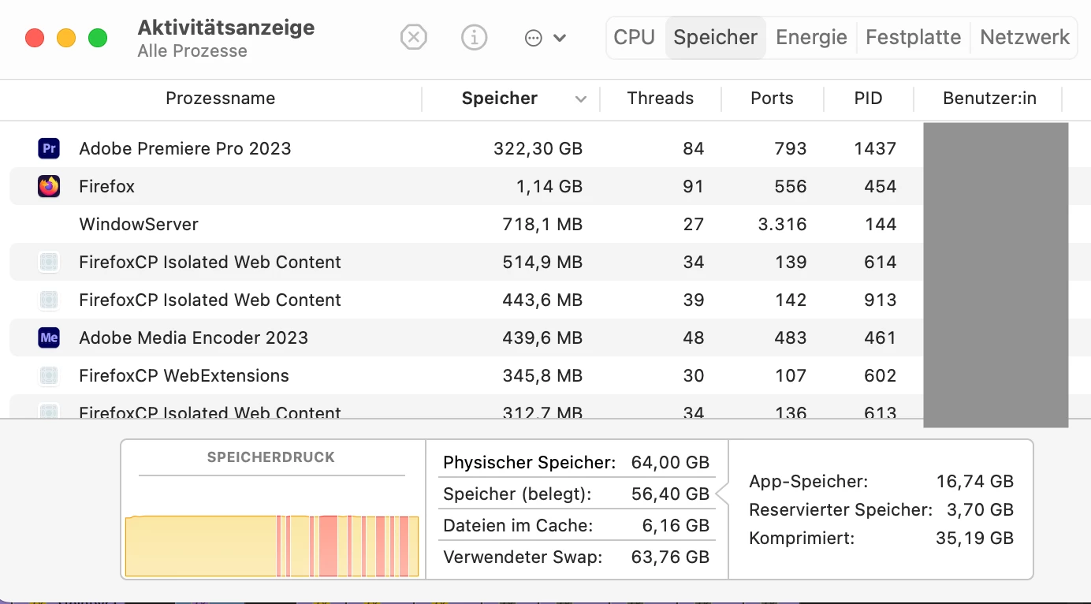
Task: Open process info via the i icon
Action: [x=474, y=37]
